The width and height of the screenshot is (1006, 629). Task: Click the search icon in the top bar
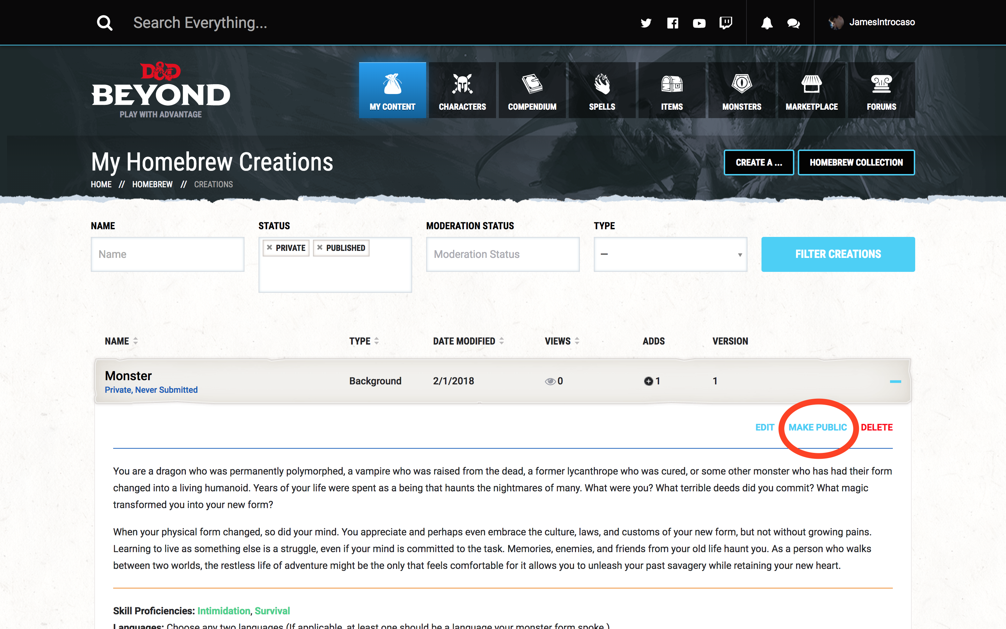(104, 22)
